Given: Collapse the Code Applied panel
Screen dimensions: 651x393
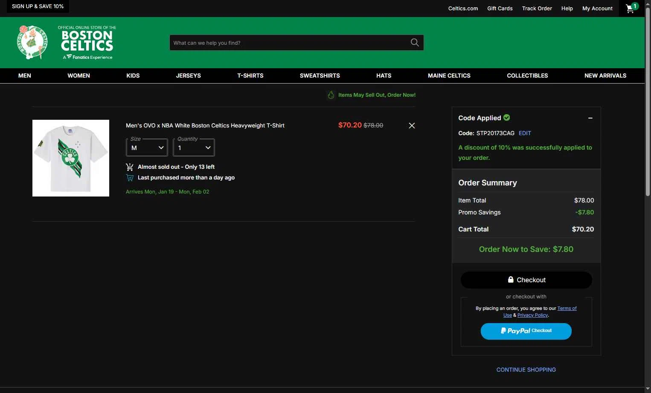Looking at the screenshot, I should [x=590, y=118].
